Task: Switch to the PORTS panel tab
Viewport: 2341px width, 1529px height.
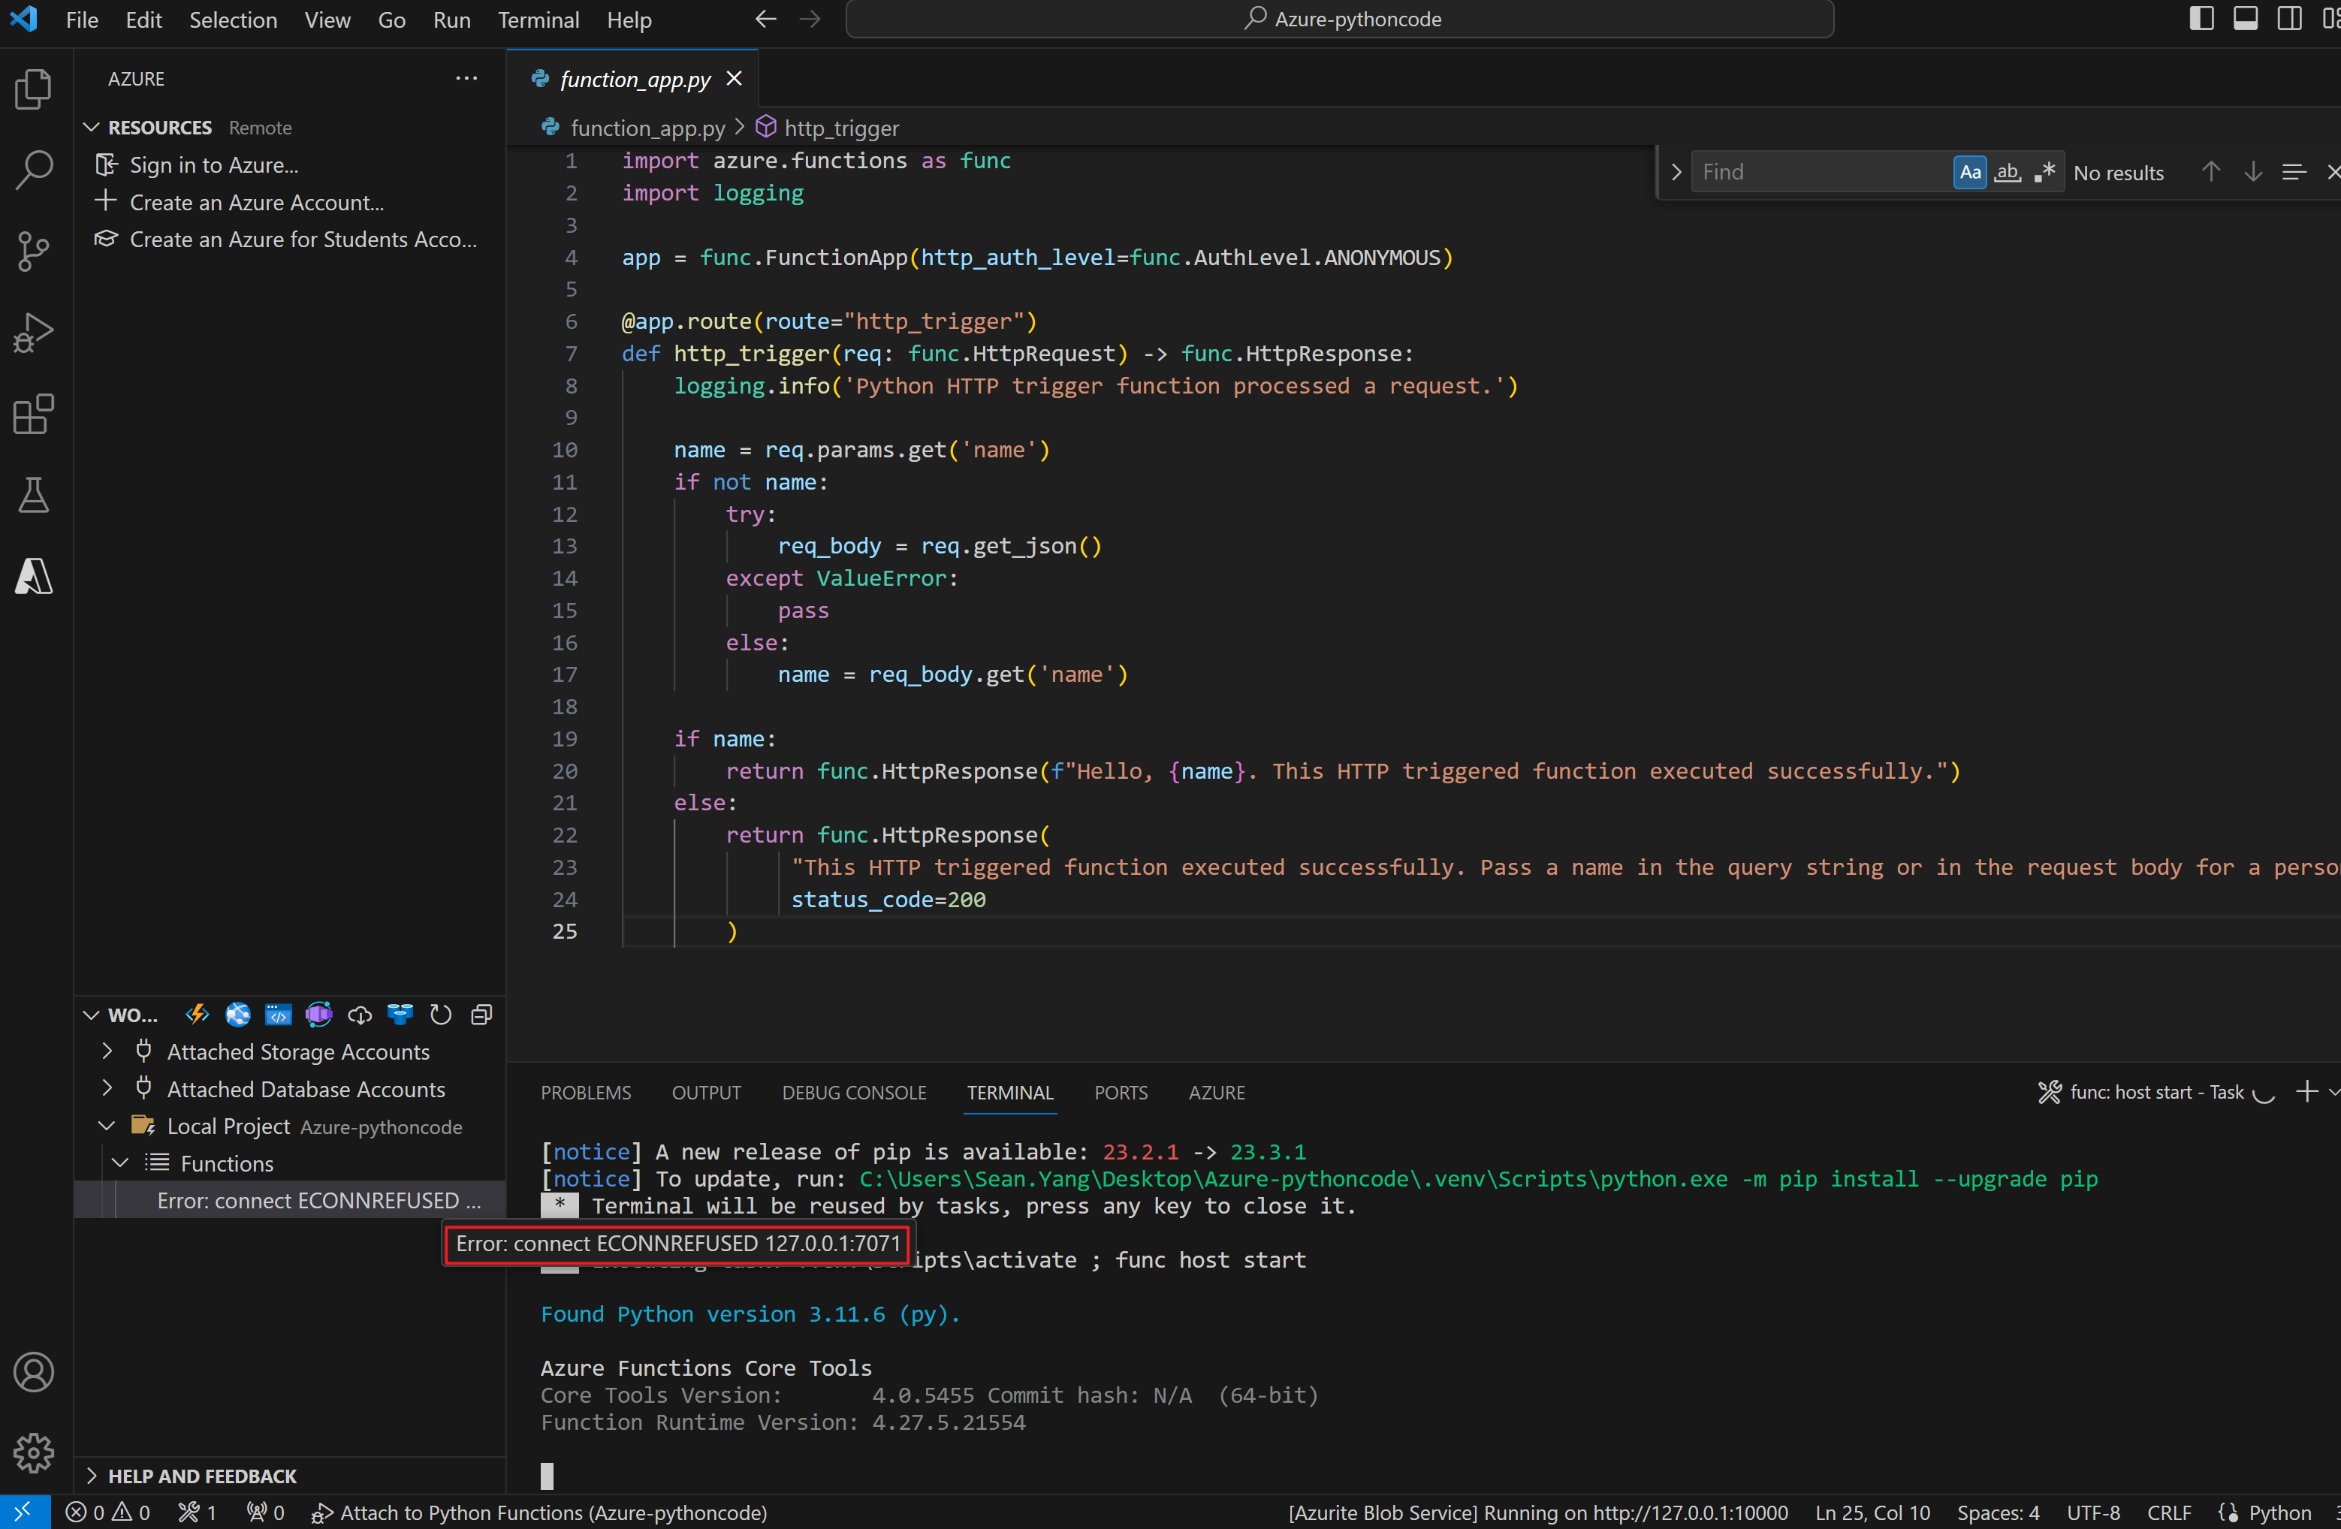Action: coord(1121,1093)
